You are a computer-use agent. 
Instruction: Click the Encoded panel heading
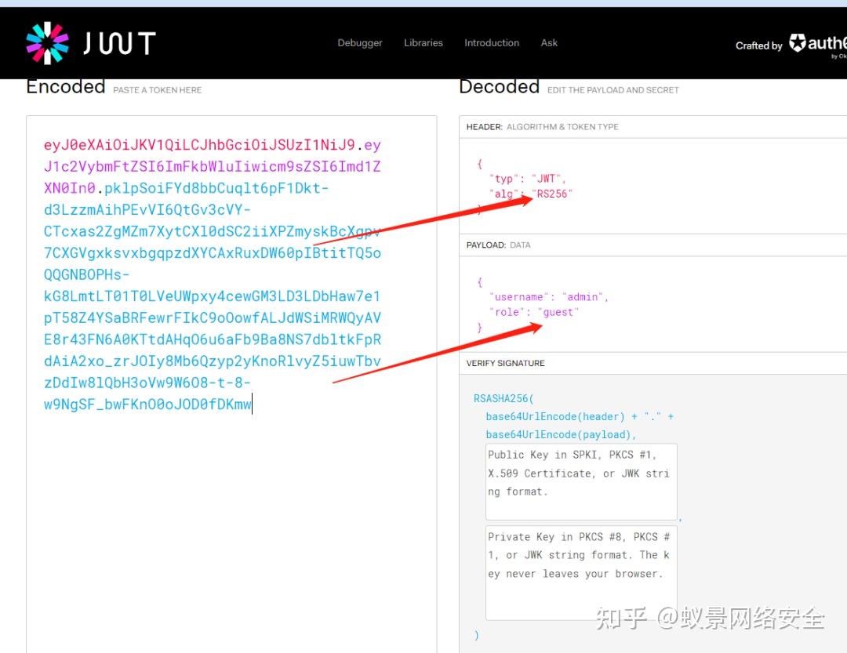[x=65, y=86]
